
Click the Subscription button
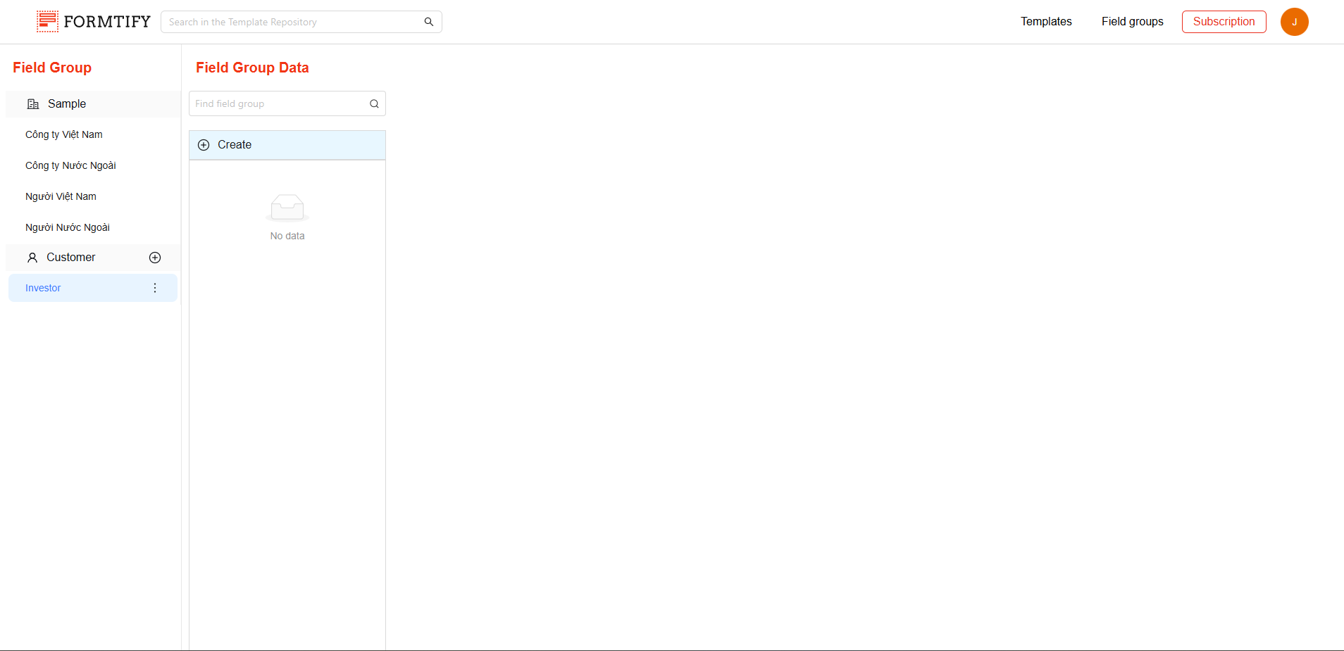click(1224, 22)
